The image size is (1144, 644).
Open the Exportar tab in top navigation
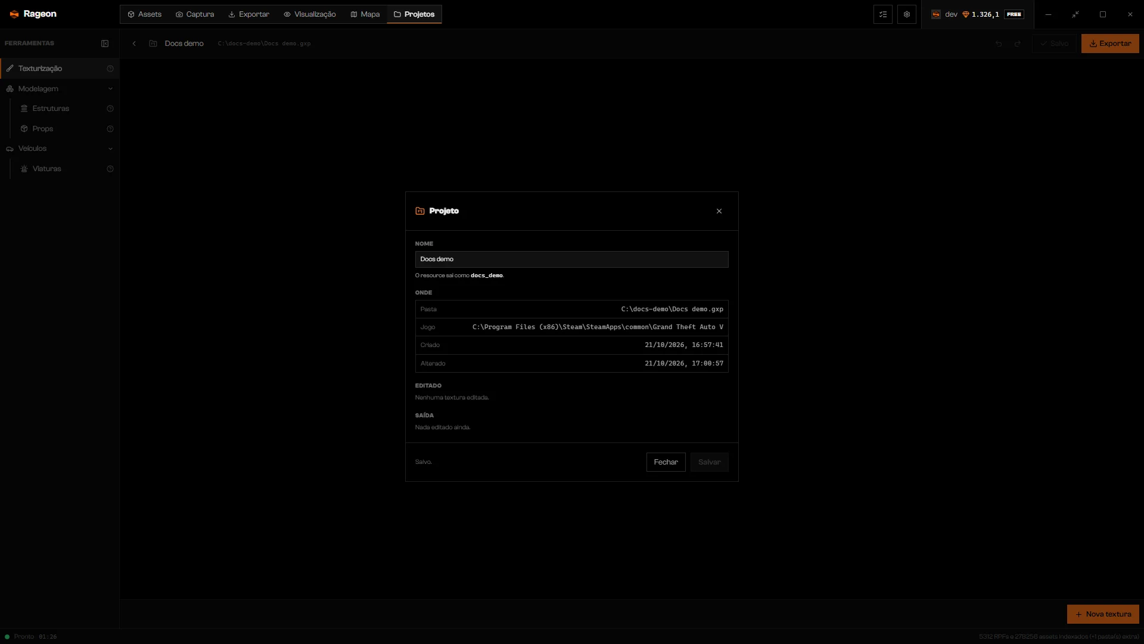249,14
